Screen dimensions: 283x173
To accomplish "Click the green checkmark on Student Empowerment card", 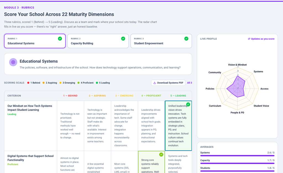I will (186, 39).
